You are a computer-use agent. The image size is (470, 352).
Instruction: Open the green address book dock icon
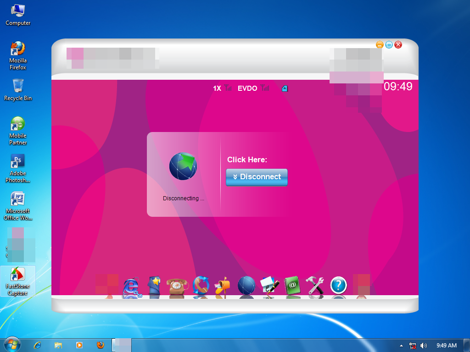(x=292, y=286)
